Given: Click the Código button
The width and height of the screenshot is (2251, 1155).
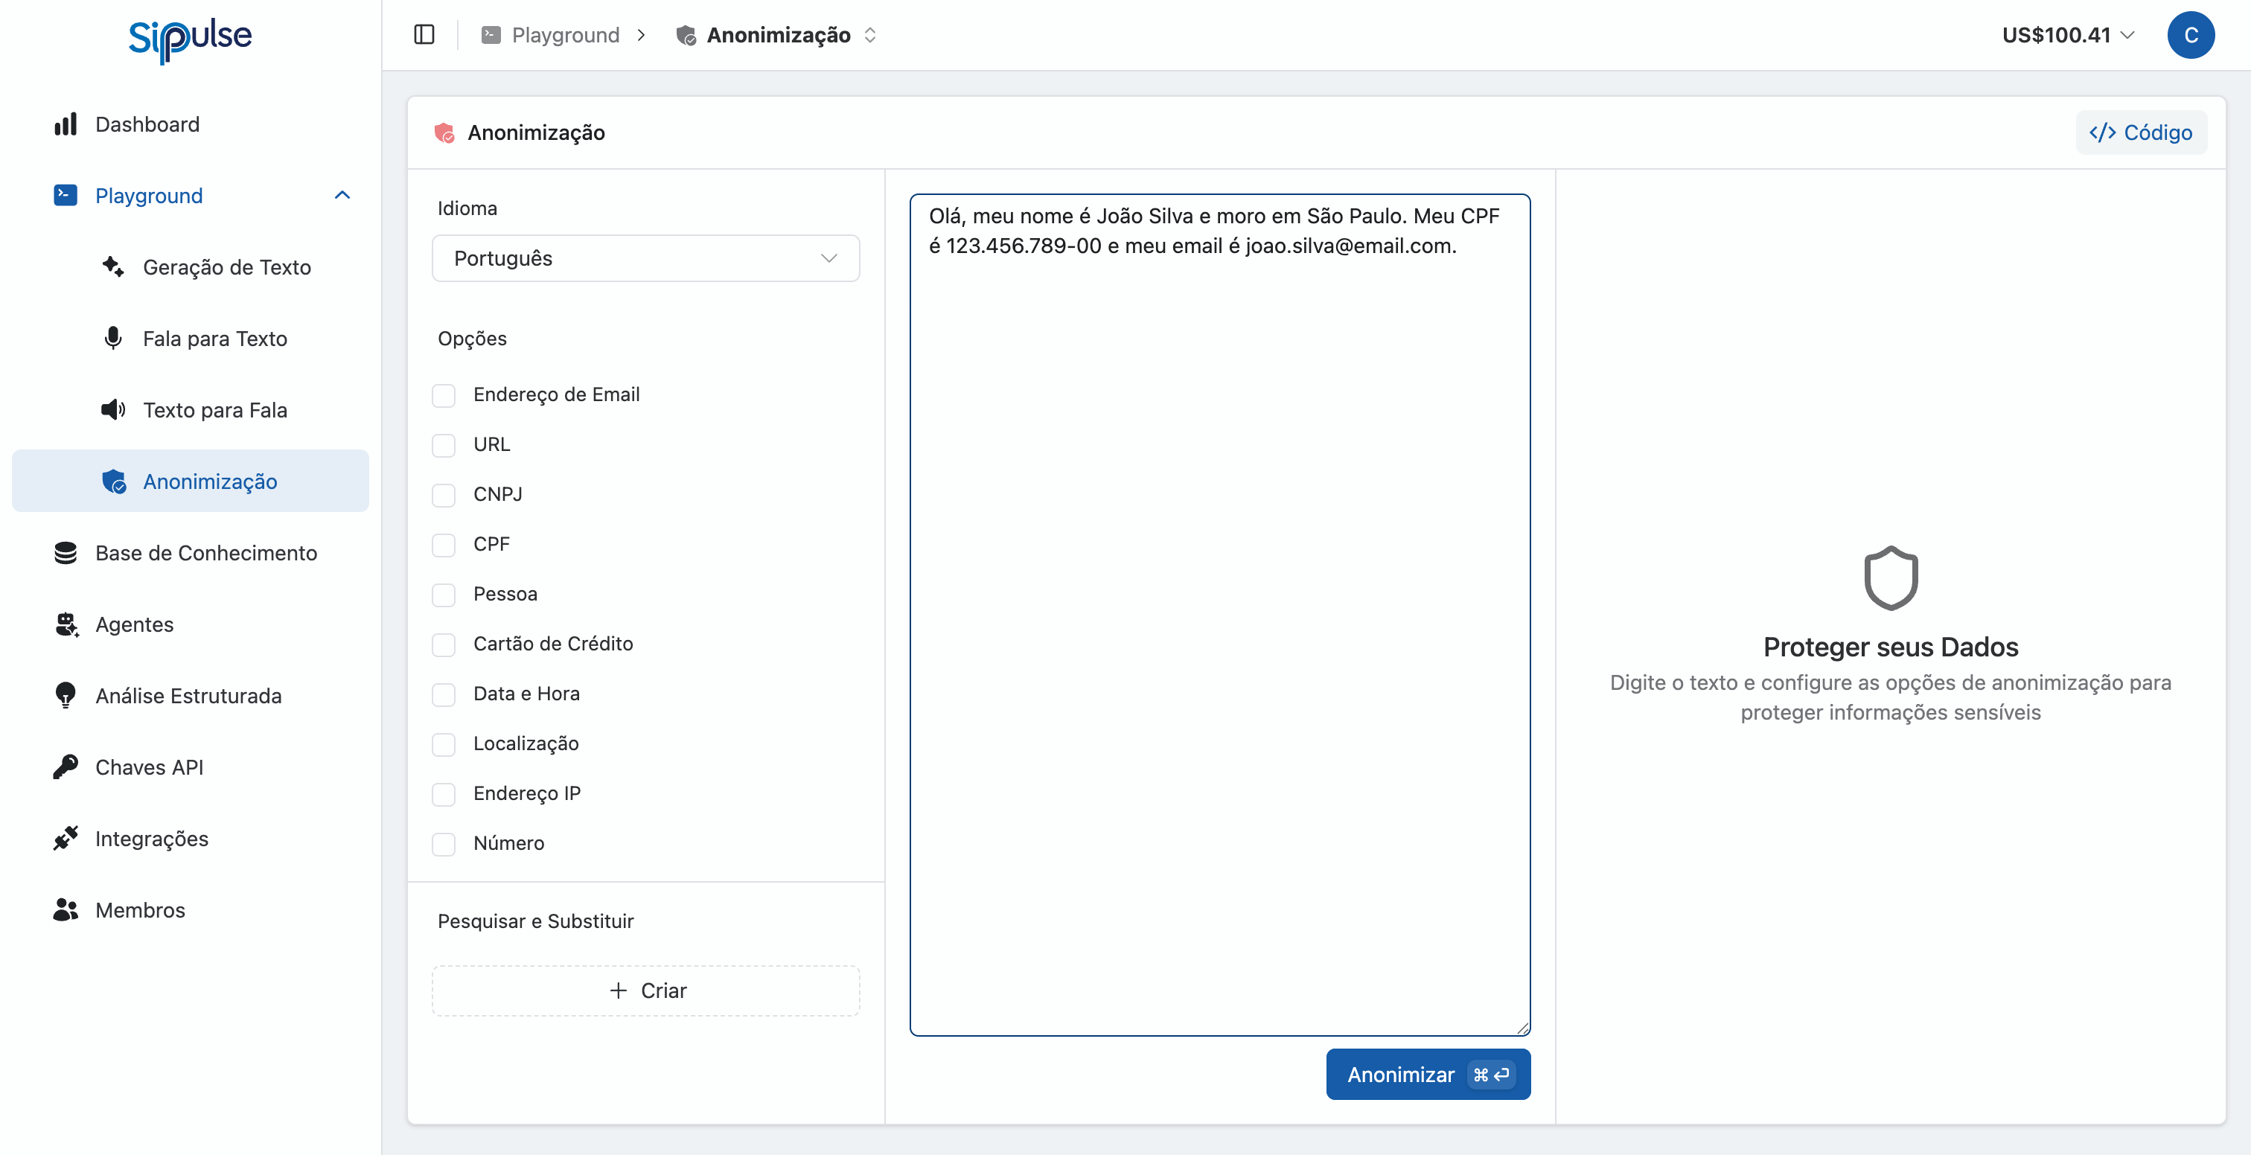Looking at the screenshot, I should pyautogui.click(x=2140, y=132).
